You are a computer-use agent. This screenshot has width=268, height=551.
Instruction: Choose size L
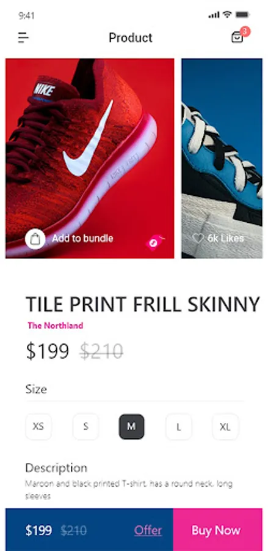pyautogui.click(x=179, y=427)
